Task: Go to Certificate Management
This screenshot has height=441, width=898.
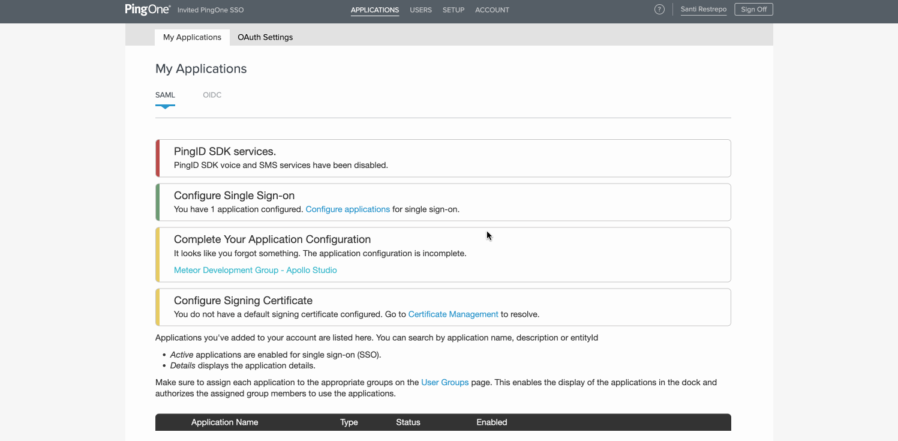Action: coord(453,314)
